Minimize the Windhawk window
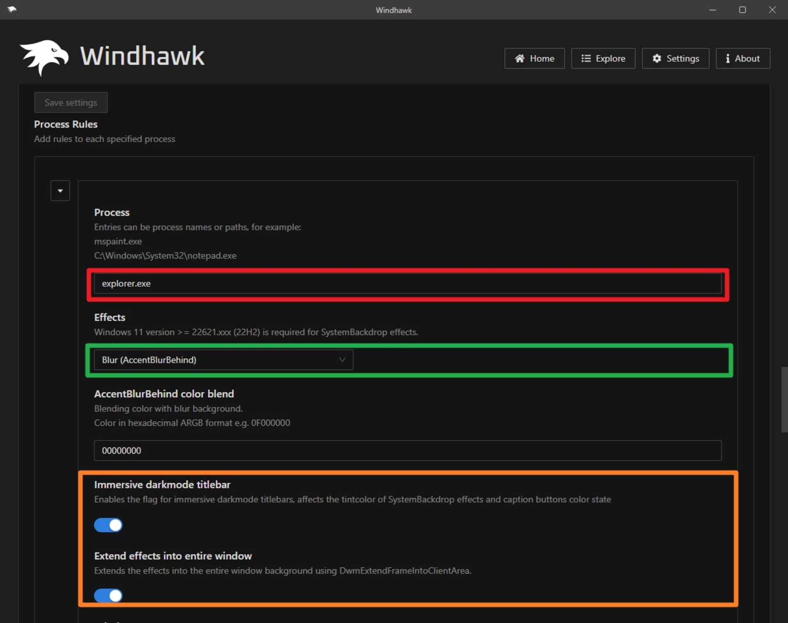The width and height of the screenshot is (788, 623). coord(712,10)
